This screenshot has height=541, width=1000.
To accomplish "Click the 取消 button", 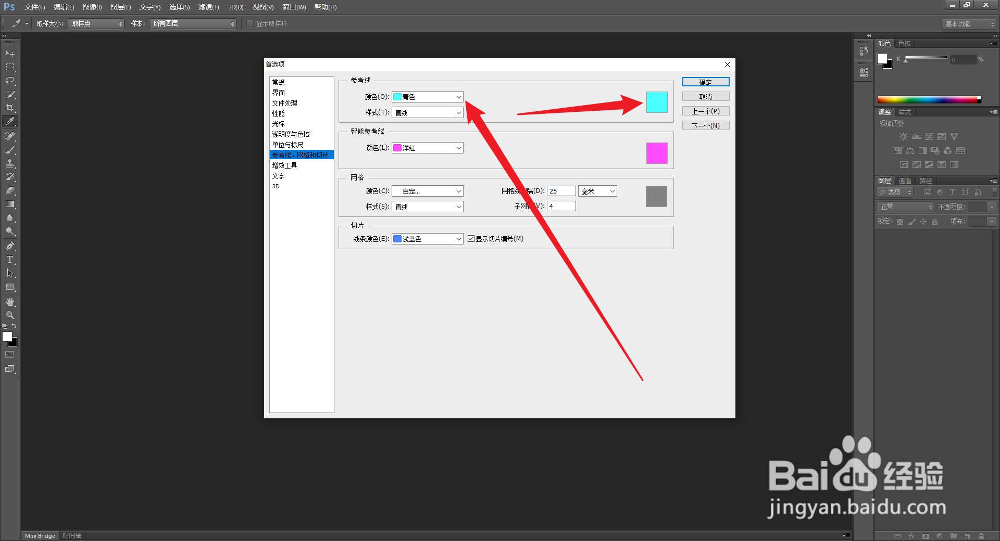I will click(x=706, y=97).
